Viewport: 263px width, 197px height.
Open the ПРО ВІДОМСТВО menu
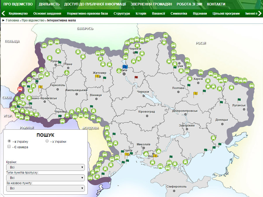point(18,4)
